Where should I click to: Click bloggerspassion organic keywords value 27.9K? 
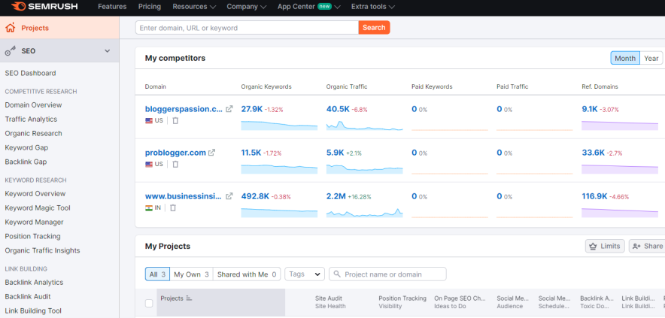pos(252,109)
